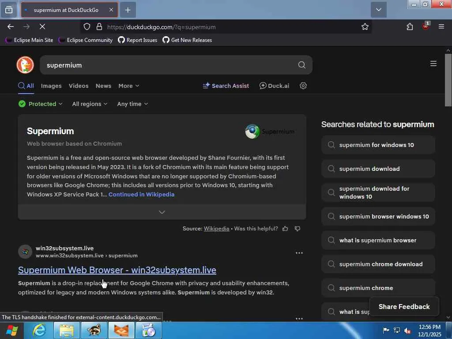Go back to the previous page

(x=11, y=26)
